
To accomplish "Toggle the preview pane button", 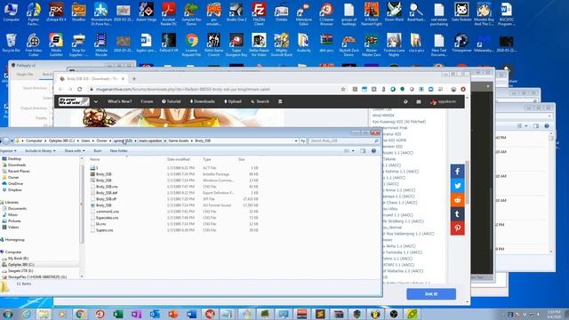I will [363, 151].
